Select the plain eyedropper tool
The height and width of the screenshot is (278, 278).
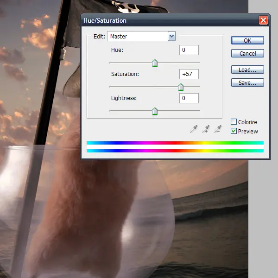pos(194,129)
